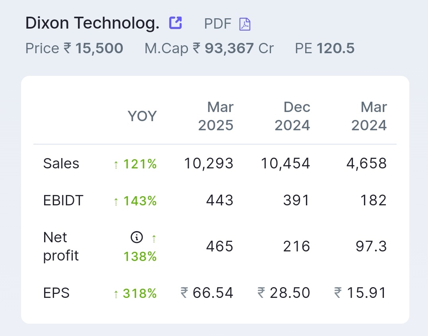Click the info icon in Net profit row
This screenshot has width=428, height=336.
coord(136,237)
